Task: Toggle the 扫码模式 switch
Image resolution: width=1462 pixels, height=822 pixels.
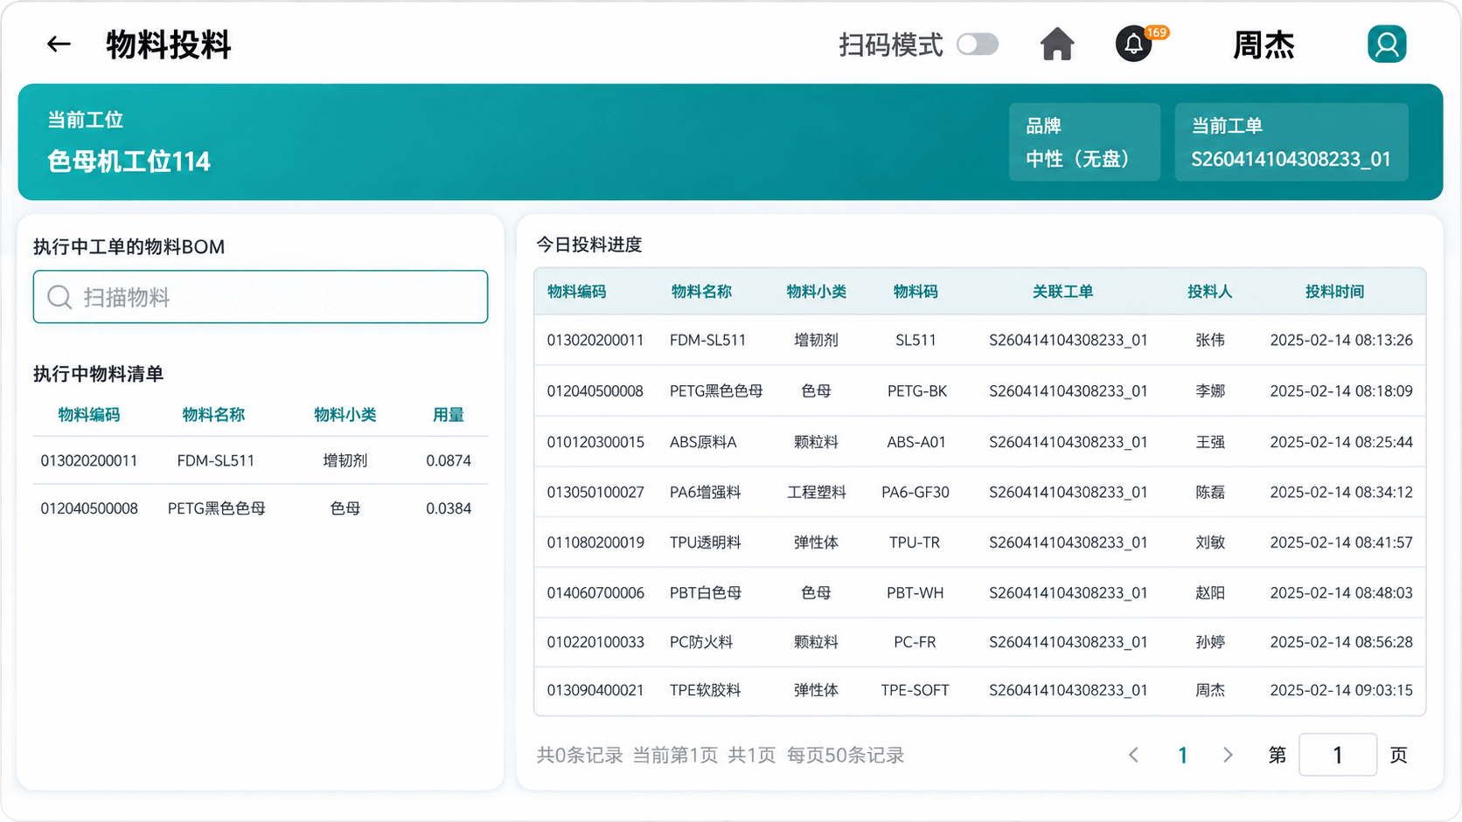Action: [978, 44]
